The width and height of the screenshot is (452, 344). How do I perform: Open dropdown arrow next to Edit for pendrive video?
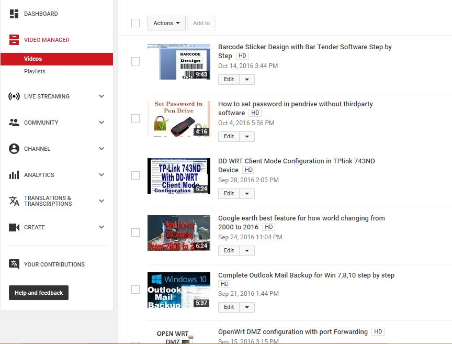coord(247,137)
